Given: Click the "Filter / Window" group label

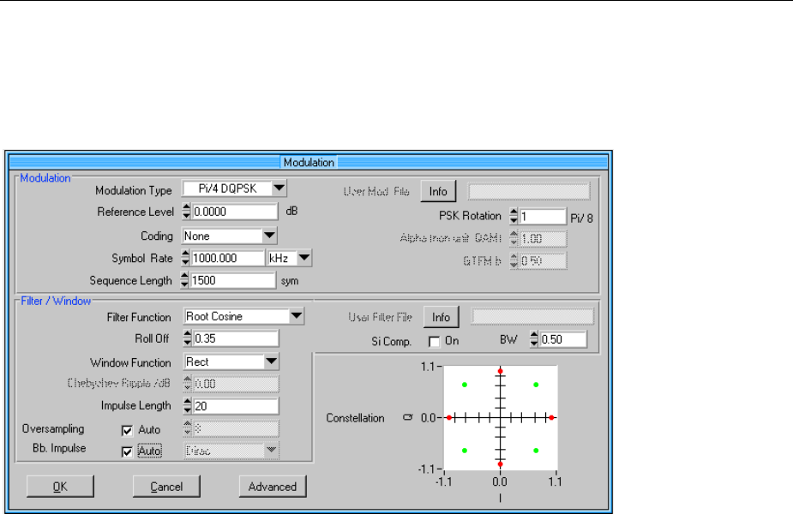Looking at the screenshot, I should [56, 302].
